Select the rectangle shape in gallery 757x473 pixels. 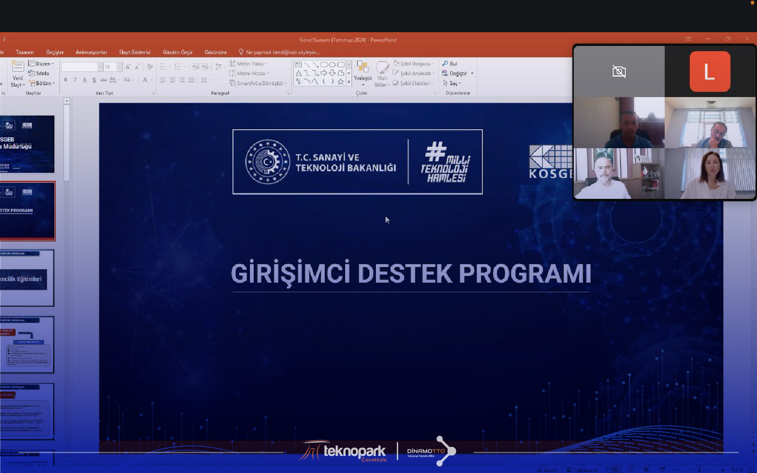point(324,64)
